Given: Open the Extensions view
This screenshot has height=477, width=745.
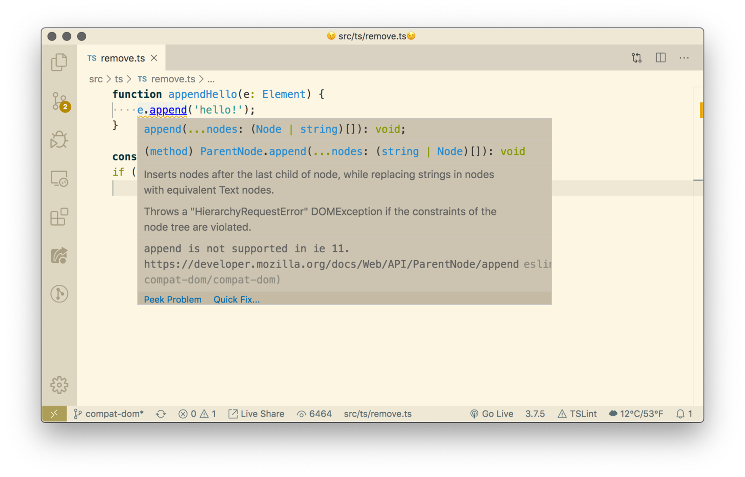Looking at the screenshot, I should (59, 216).
